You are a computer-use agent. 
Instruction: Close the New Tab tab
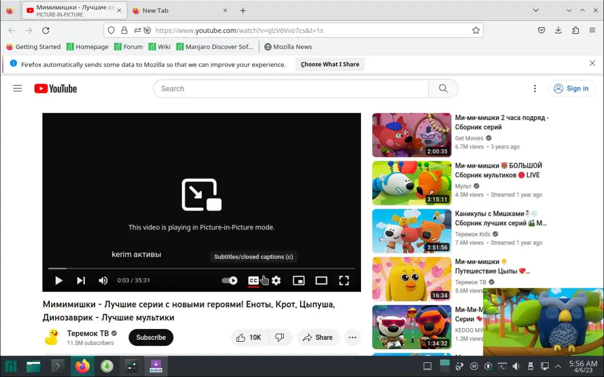tap(225, 10)
